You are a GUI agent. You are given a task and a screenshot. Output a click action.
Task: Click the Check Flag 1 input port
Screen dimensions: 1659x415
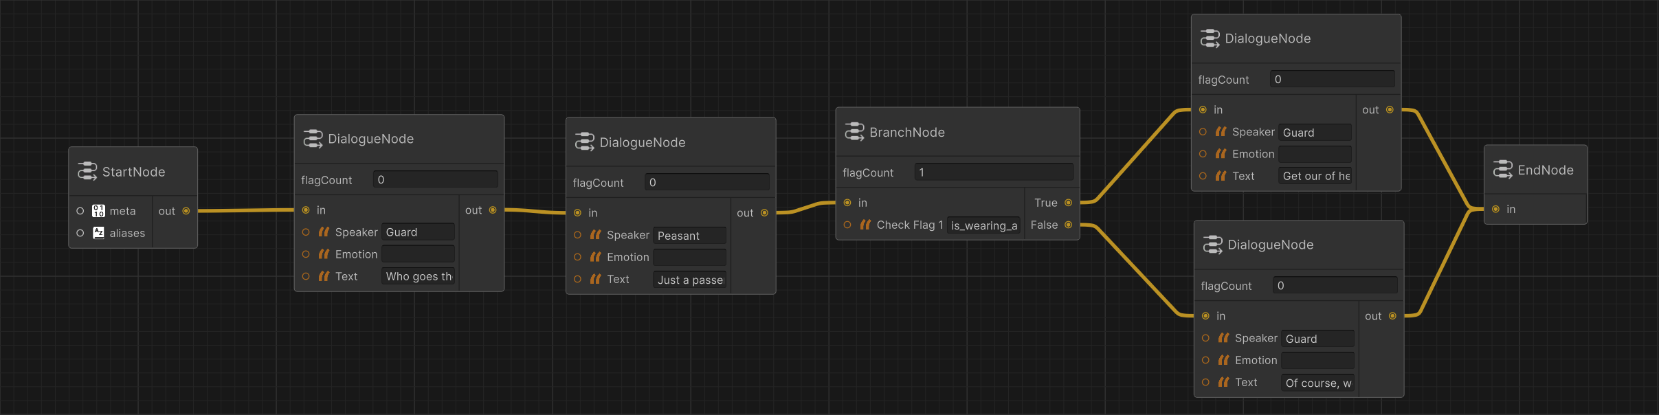click(x=847, y=225)
